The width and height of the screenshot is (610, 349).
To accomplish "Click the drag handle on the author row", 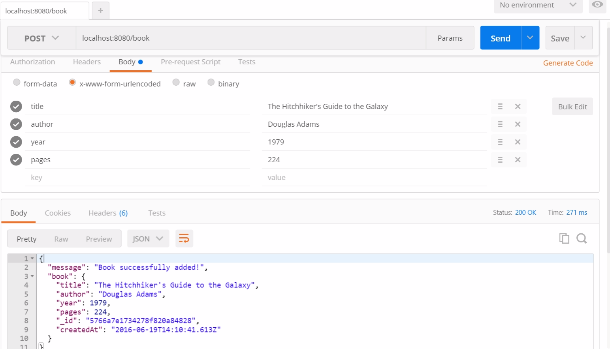I will [500, 124].
